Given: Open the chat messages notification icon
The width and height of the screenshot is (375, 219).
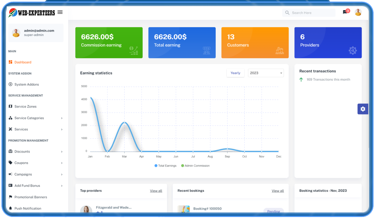Looking at the screenshot, I should point(345,12).
